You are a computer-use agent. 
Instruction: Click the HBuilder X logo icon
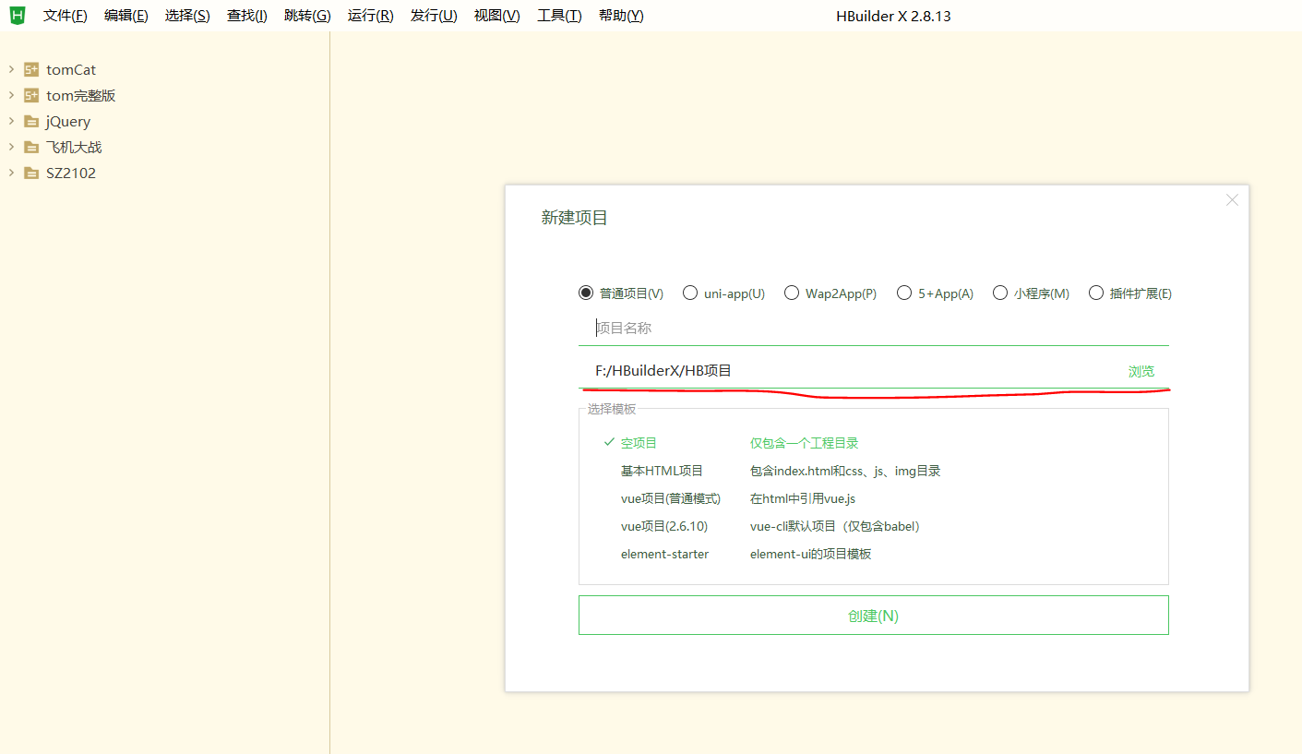point(17,15)
